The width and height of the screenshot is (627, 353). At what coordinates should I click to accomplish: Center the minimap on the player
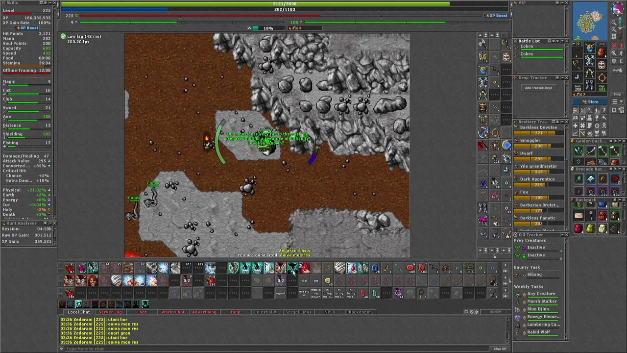614,36
